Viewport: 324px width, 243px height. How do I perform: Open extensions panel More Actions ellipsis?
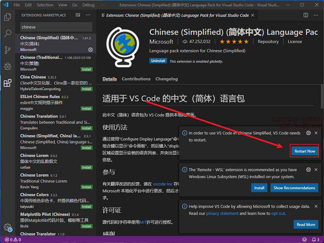coord(88,15)
